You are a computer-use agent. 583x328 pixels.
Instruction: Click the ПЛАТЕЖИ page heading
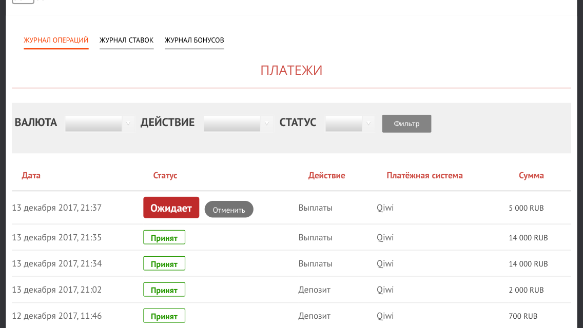tap(292, 70)
